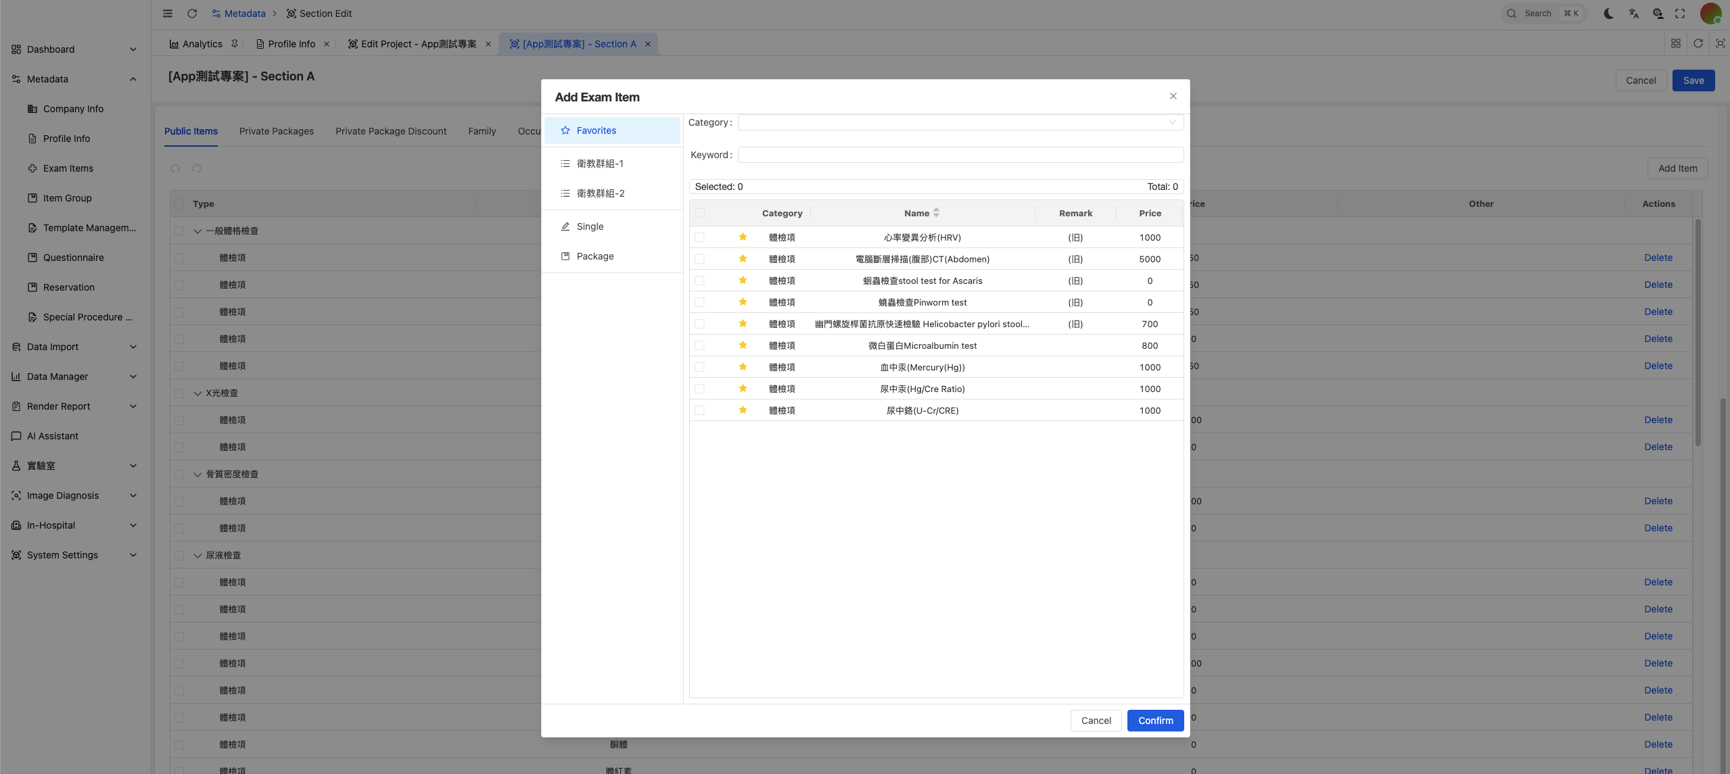Open the Search box in the header

tap(1544, 14)
